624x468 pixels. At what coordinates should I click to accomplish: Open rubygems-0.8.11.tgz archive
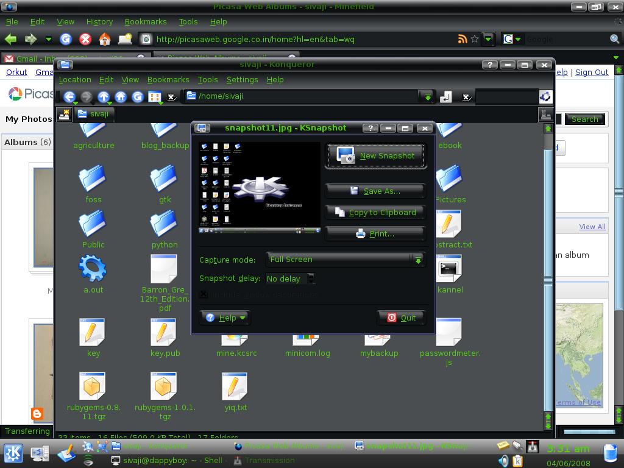pyautogui.click(x=93, y=396)
